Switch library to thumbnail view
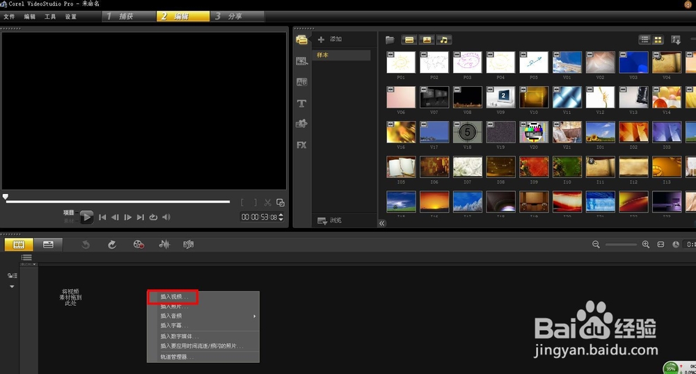Image resolution: width=696 pixels, height=374 pixels. click(658, 40)
